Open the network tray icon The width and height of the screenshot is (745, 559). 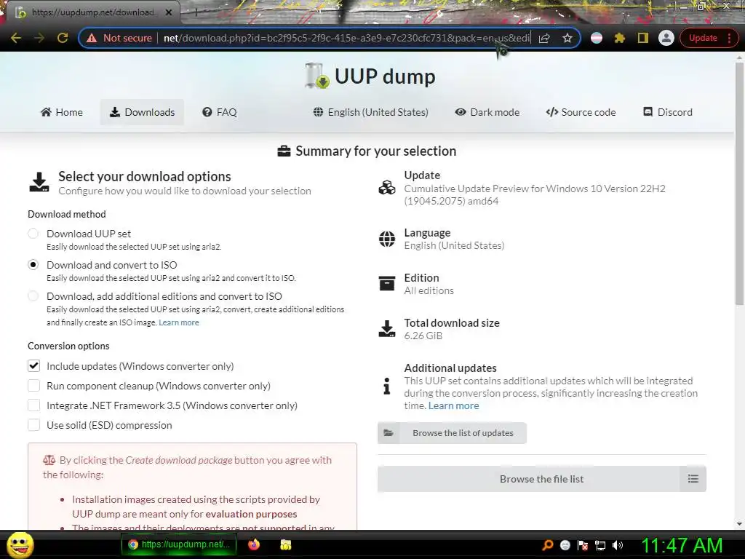point(600,545)
